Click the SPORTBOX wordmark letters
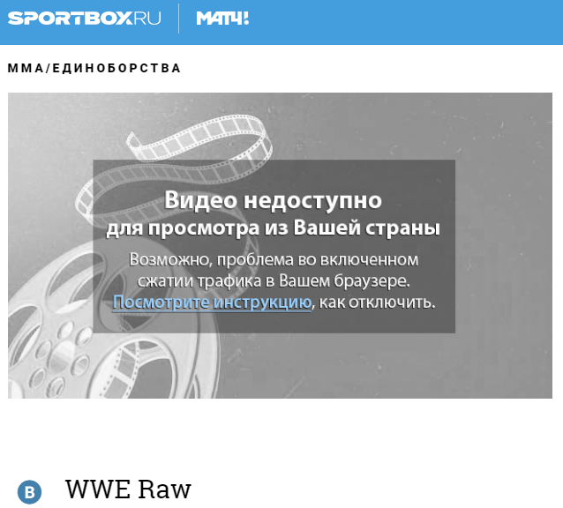Screen dimensions: 563x508 (71, 19)
